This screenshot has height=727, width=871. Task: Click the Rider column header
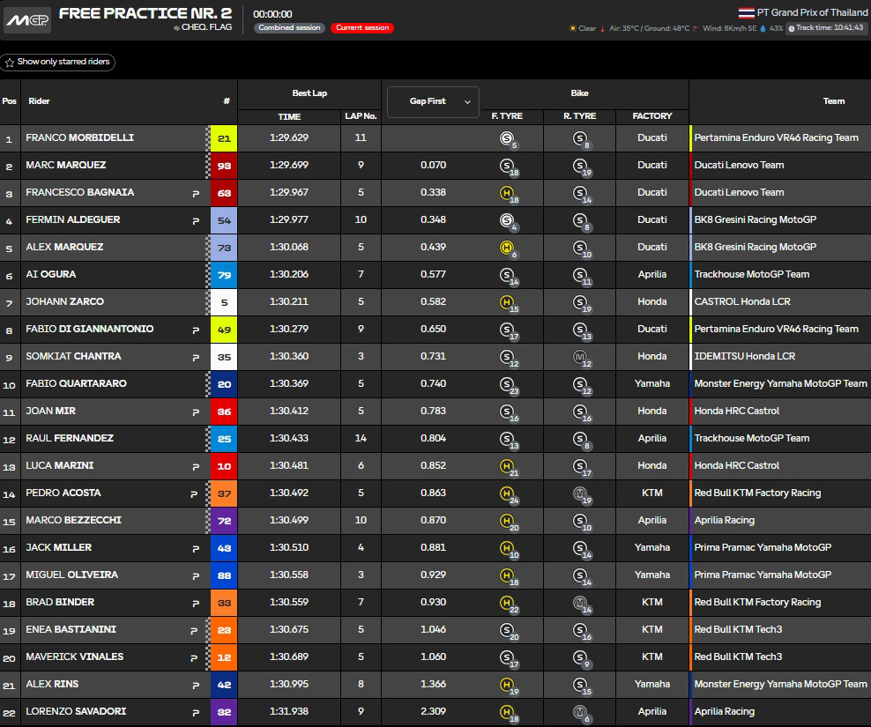tap(40, 101)
